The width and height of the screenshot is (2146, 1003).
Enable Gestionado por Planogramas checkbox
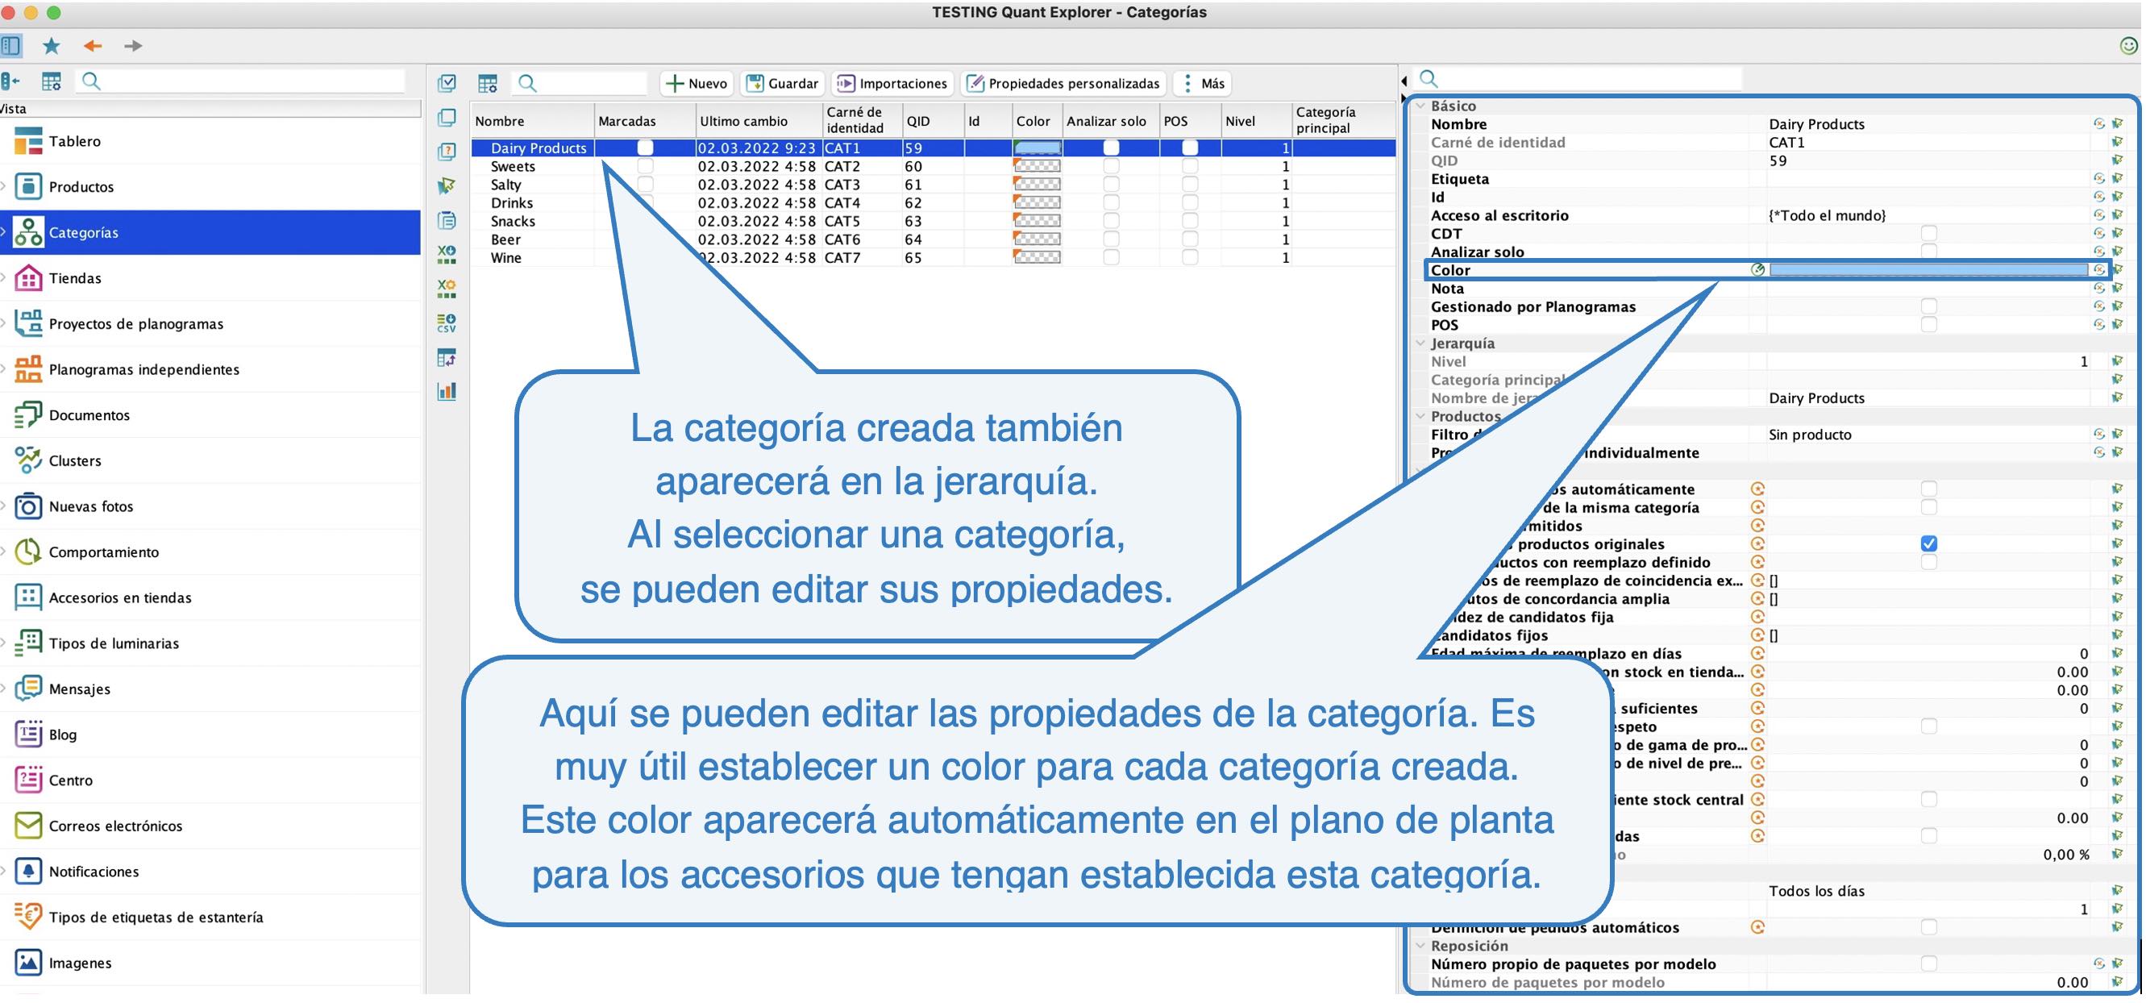pos(1928,306)
